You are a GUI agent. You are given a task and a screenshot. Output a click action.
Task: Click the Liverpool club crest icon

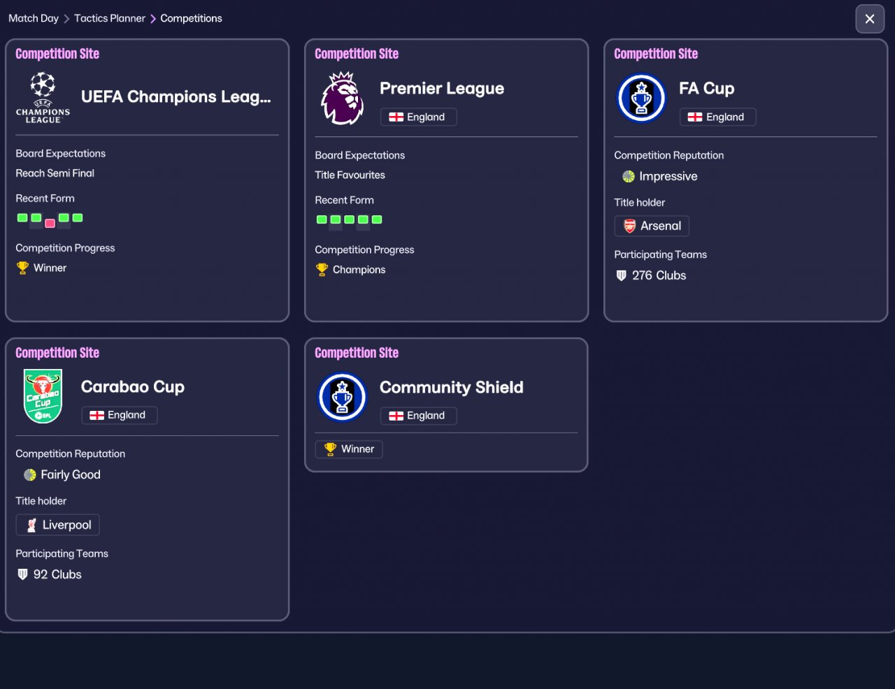pos(31,525)
